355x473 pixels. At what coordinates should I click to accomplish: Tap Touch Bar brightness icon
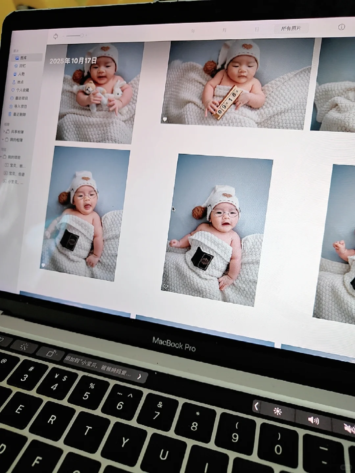(278, 411)
